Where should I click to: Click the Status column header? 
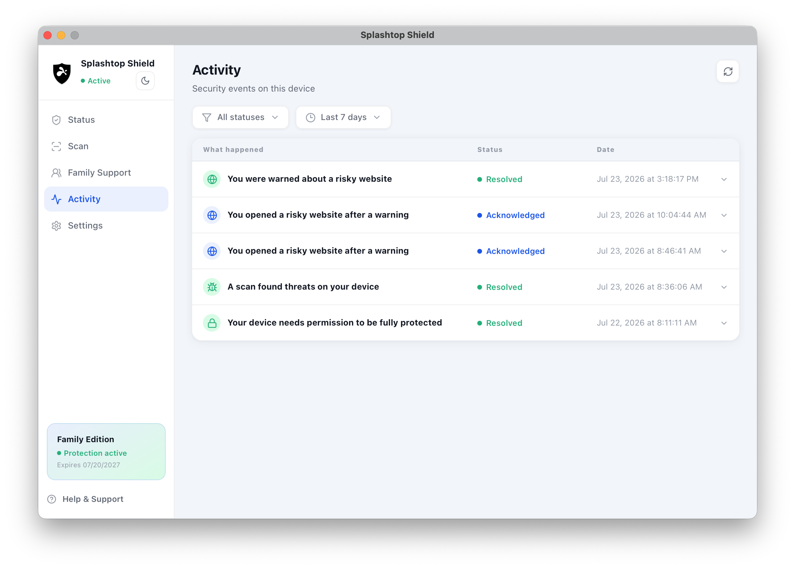[x=490, y=150]
